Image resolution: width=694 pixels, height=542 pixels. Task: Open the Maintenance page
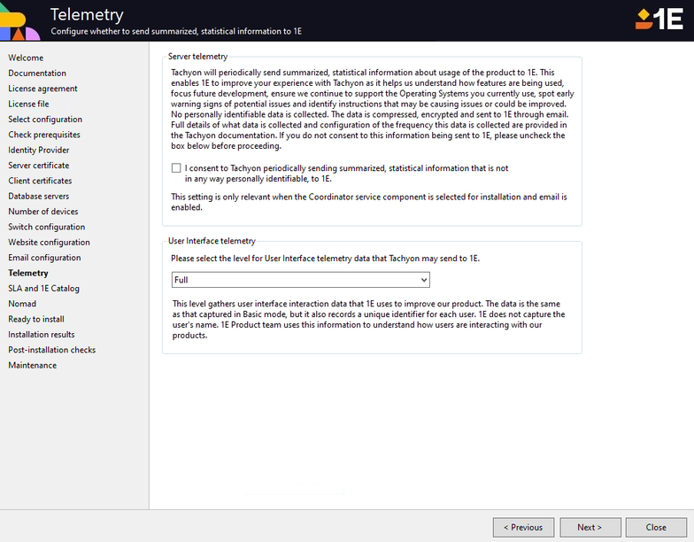point(33,365)
